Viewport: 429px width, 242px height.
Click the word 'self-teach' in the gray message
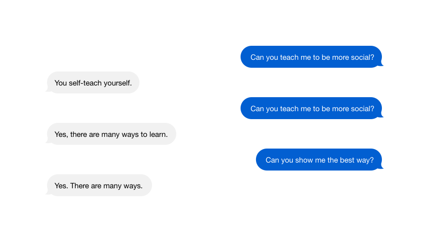[82, 83]
